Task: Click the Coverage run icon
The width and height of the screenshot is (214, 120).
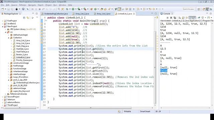Action: [x=79, y=9]
